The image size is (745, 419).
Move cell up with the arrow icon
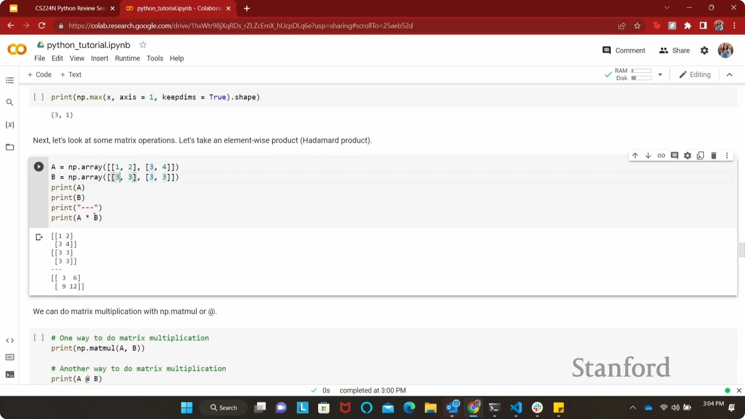coord(635,156)
